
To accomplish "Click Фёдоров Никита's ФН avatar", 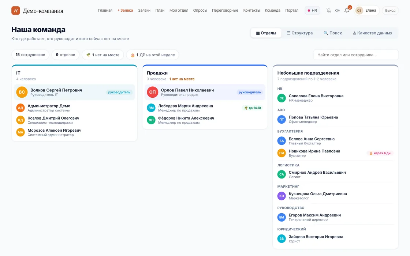I will pyautogui.click(x=151, y=120).
